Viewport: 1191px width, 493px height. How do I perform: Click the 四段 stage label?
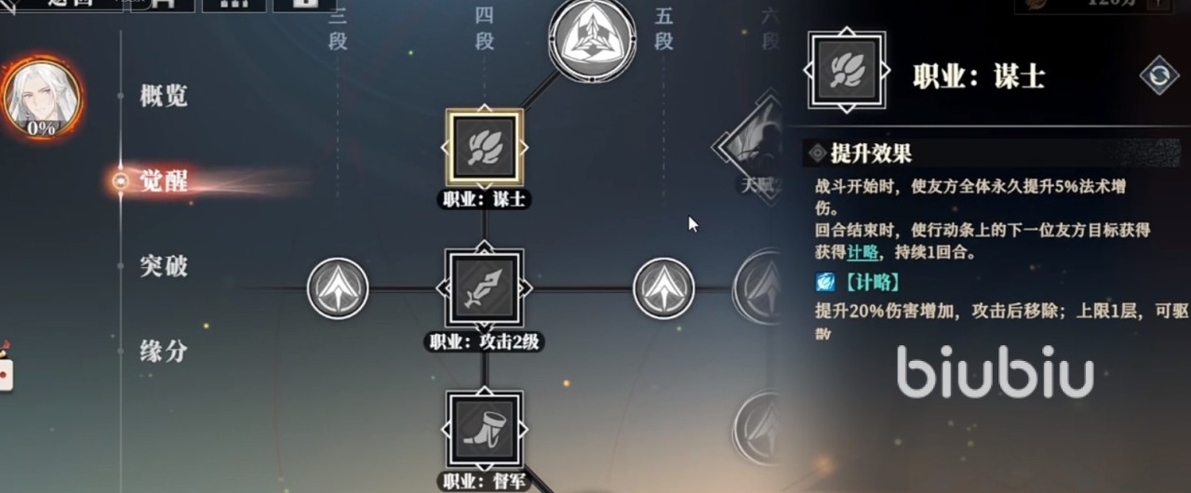click(x=484, y=29)
